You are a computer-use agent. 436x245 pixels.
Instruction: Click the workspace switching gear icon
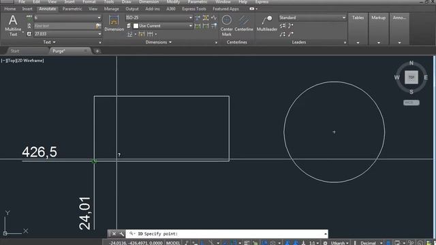tap(325, 243)
